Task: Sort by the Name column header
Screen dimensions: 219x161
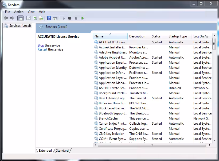Action: 110,36
